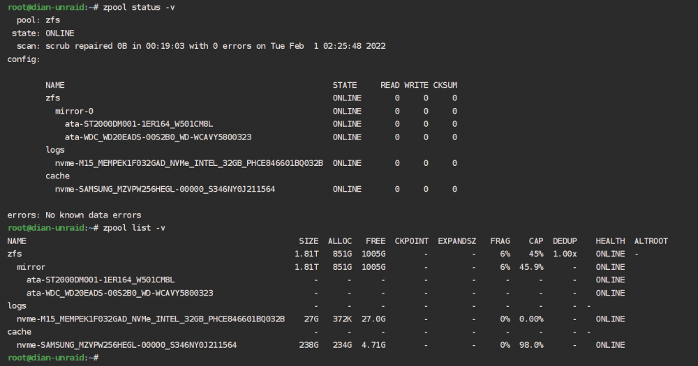Click ata-ST2000DM001 device under mirror-0
The image size is (698, 366).
tap(138, 124)
